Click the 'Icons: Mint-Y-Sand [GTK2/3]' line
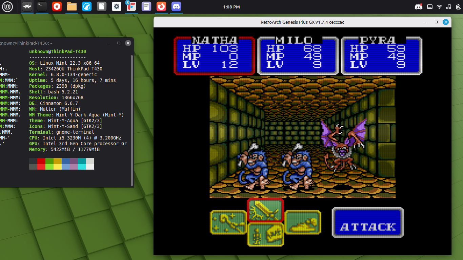The height and width of the screenshot is (260, 463). 66,126
